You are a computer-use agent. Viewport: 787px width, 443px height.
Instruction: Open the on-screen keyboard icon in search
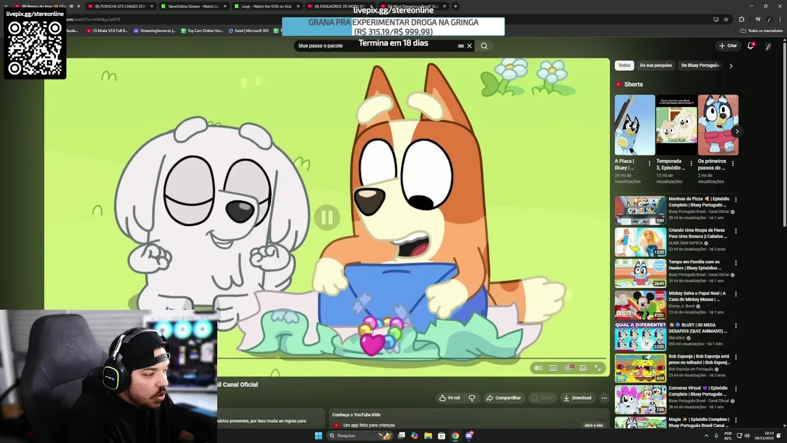461,46
